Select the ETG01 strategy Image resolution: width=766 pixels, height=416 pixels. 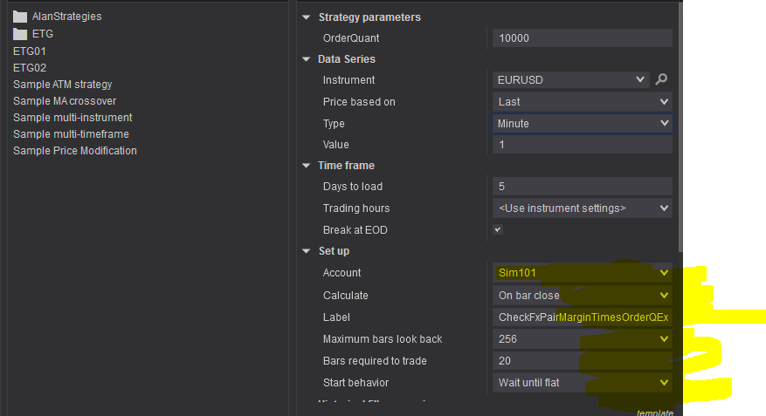point(30,51)
